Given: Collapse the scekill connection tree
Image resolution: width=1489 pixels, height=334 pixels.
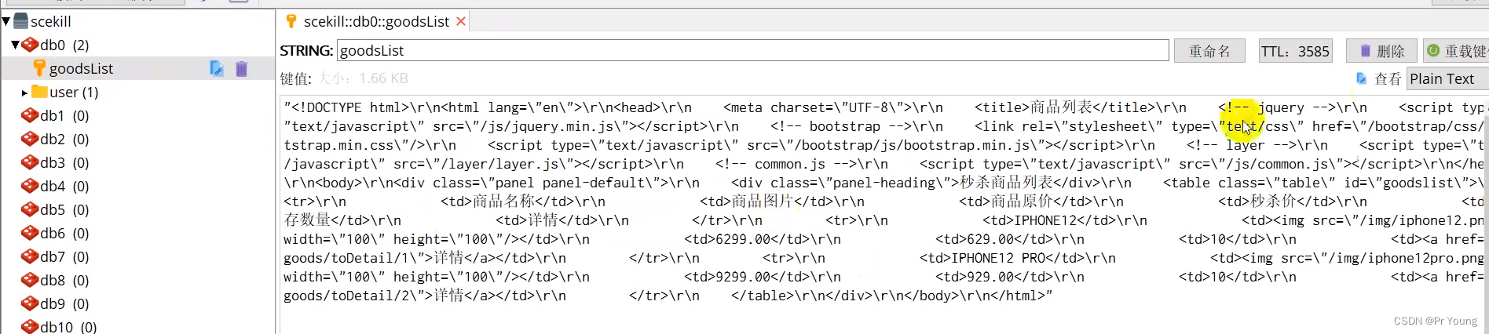Looking at the screenshot, I should (x=6, y=21).
